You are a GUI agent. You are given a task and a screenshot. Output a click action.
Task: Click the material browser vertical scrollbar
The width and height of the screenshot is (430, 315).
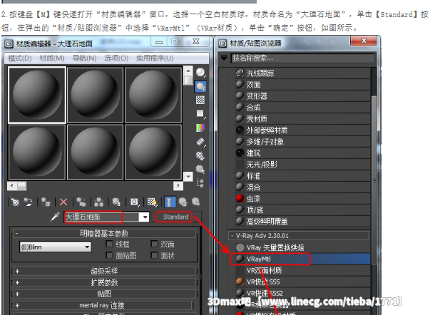(x=374, y=180)
